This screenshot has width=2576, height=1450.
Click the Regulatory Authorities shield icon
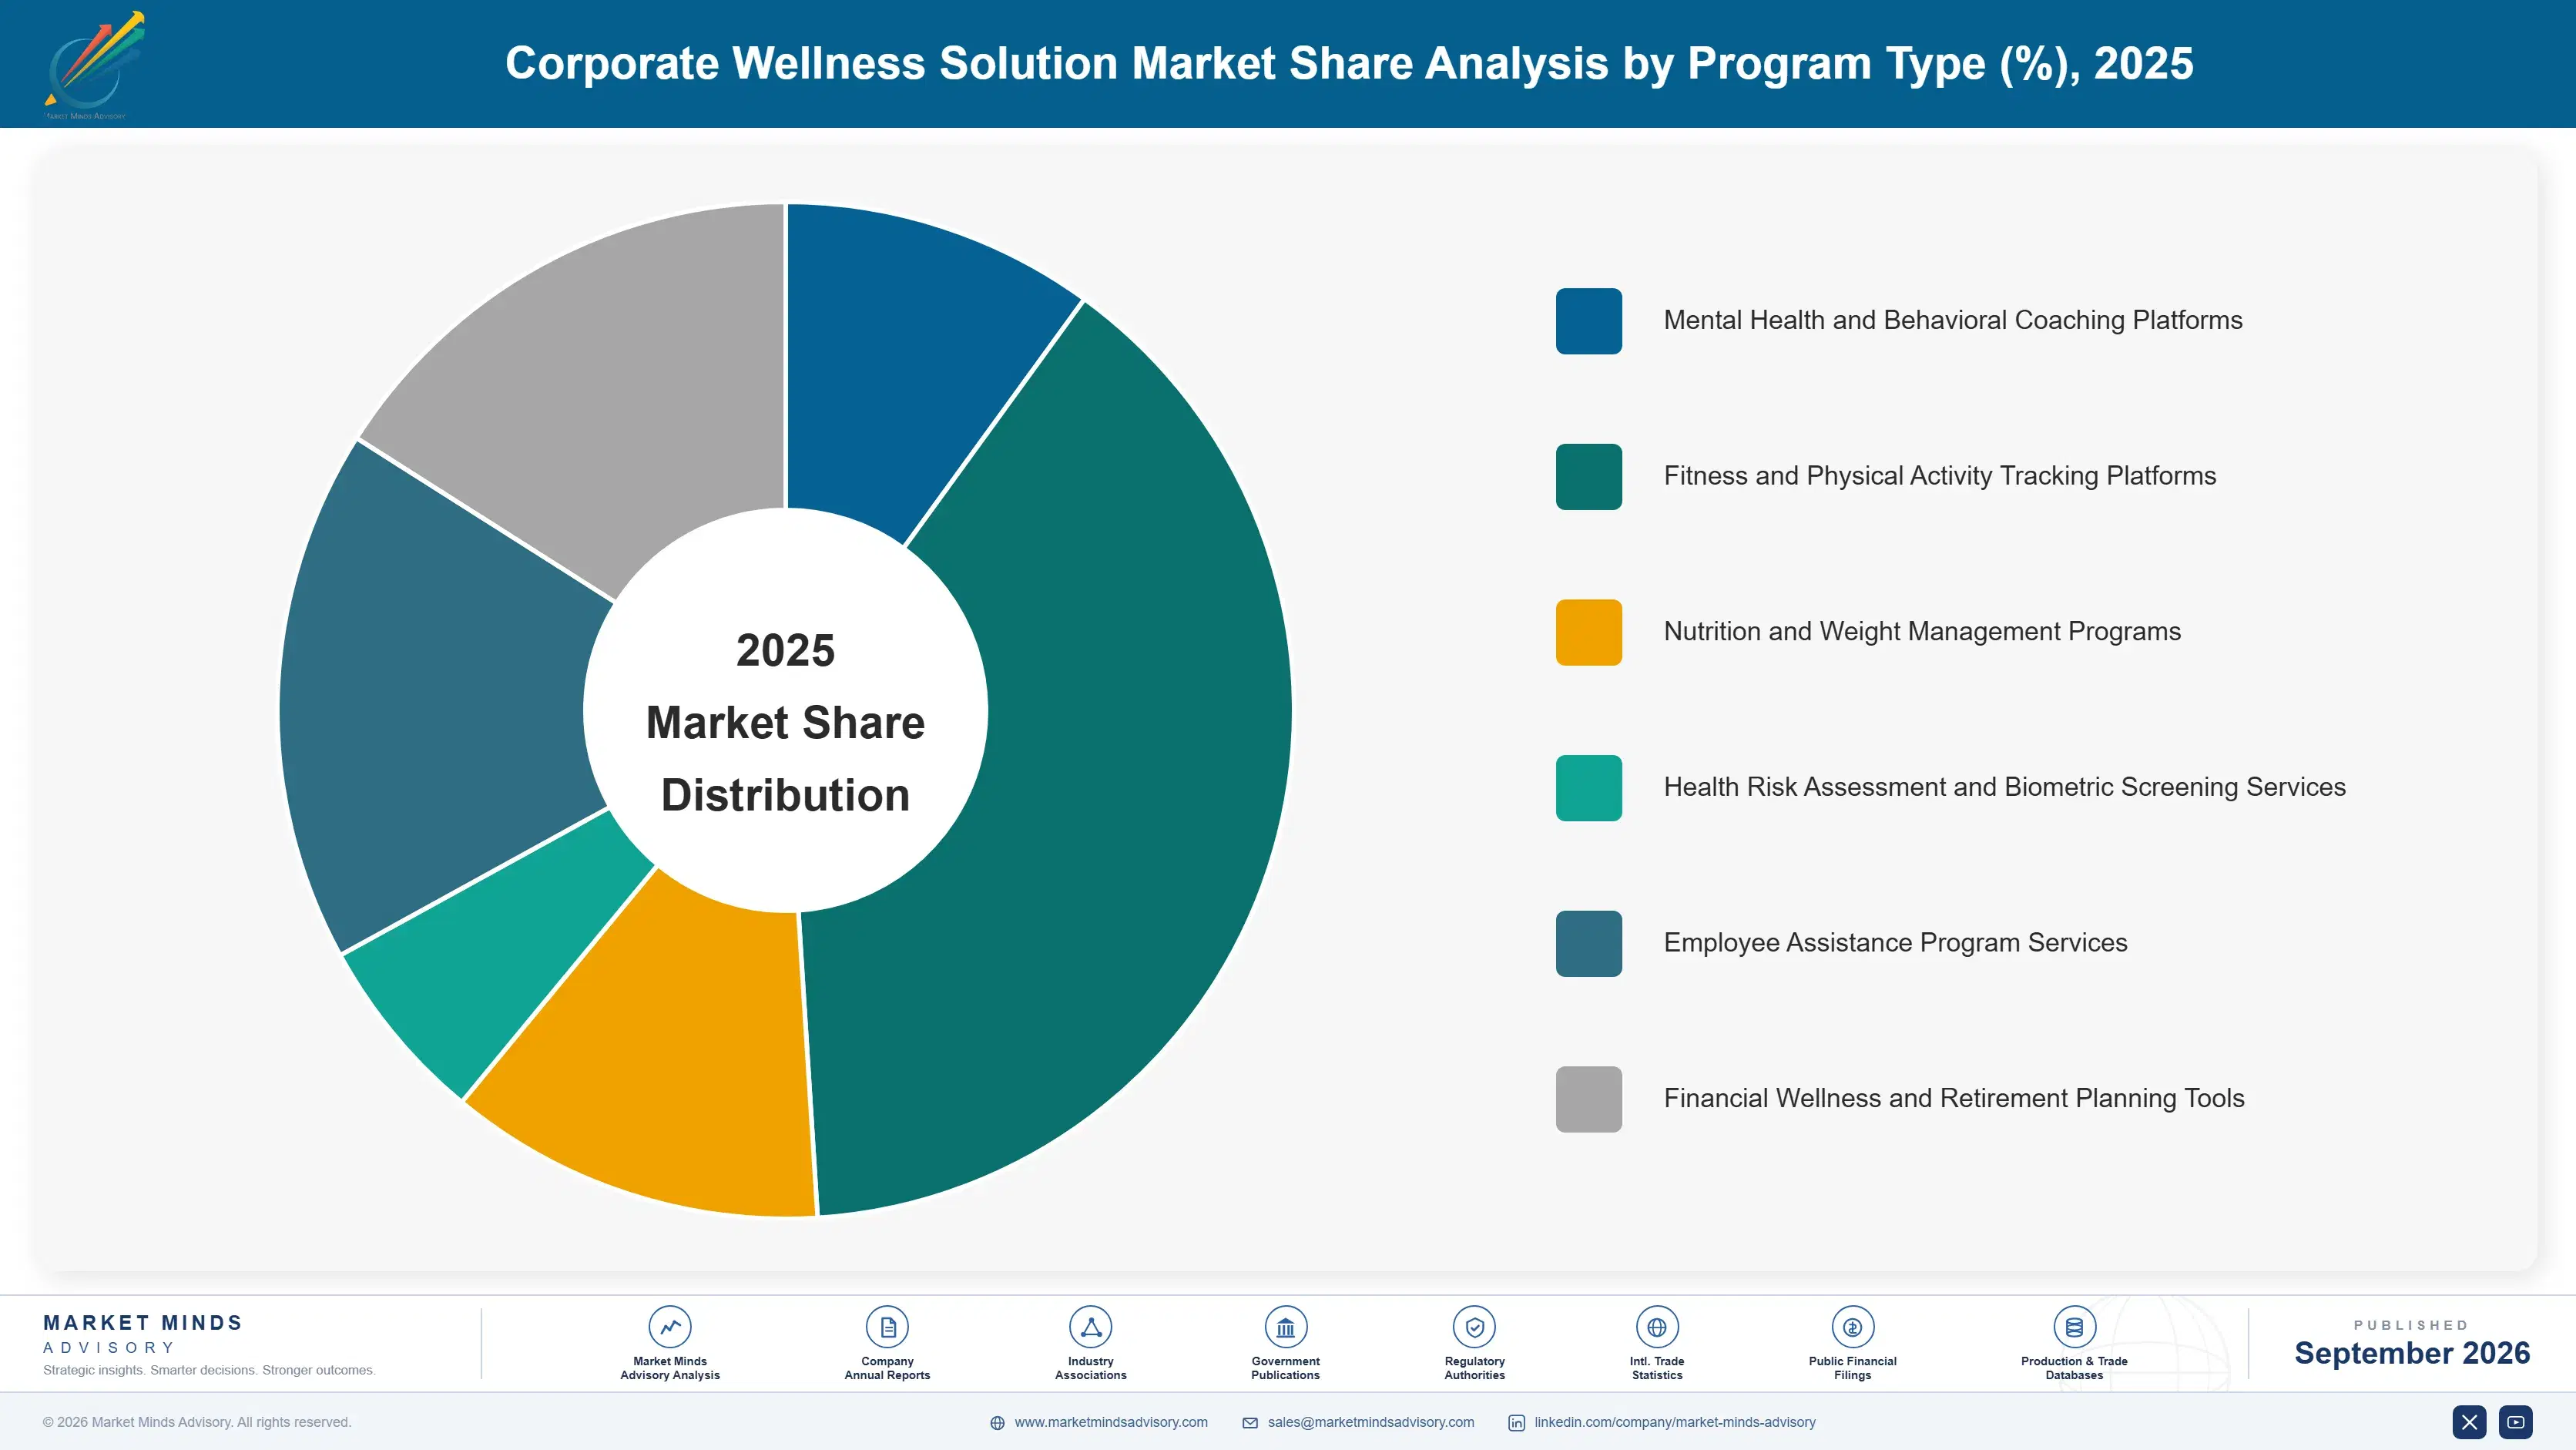(1474, 1327)
